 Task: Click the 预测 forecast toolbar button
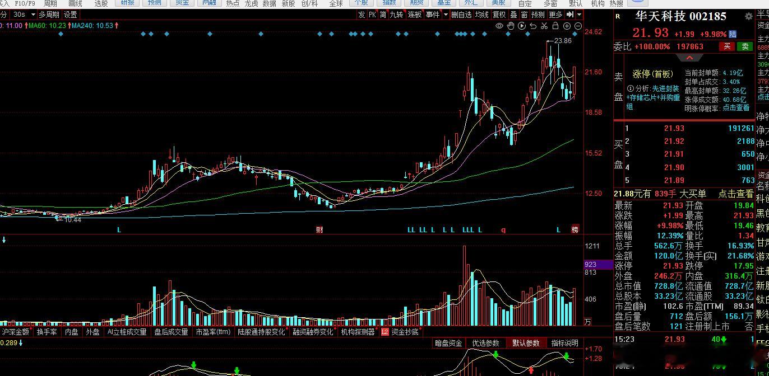tap(538, 15)
